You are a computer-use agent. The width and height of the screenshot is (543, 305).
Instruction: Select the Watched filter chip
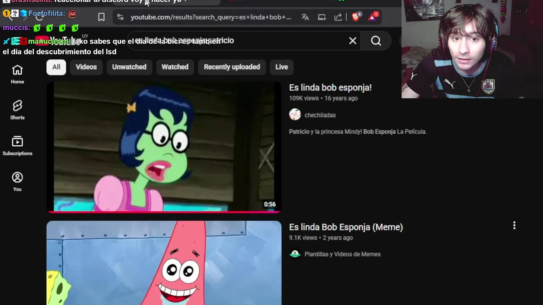175,67
